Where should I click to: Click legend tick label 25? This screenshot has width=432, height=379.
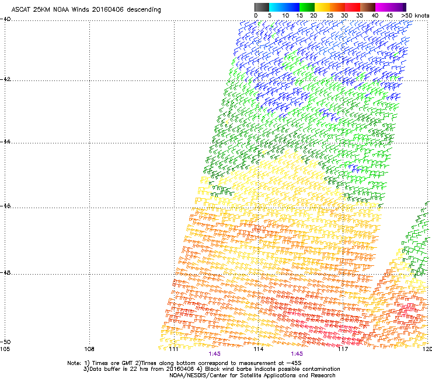point(330,15)
